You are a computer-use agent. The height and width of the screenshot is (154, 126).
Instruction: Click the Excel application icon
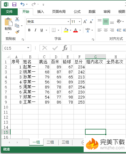click(6, 4)
